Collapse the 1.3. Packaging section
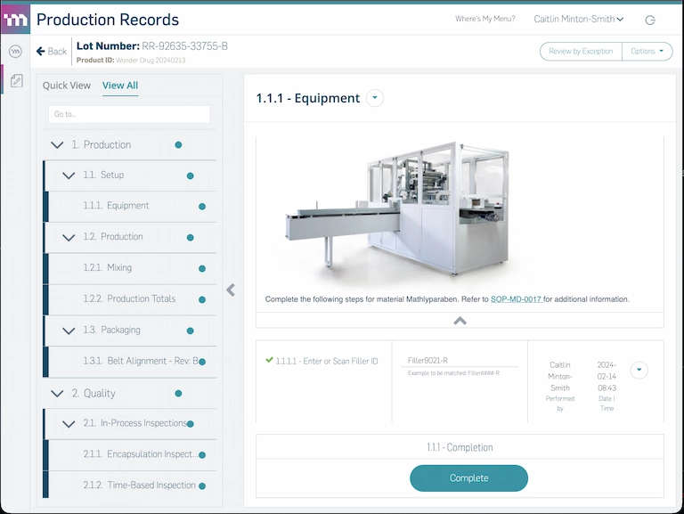This screenshot has width=684, height=514. [69, 330]
